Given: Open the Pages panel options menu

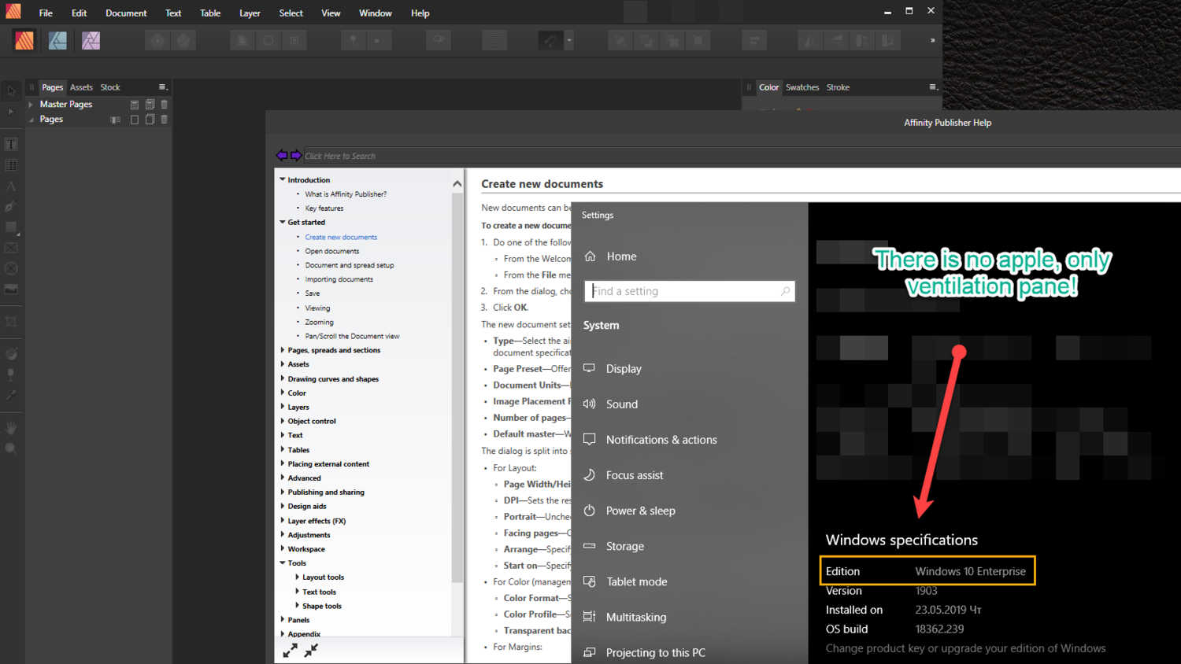Looking at the screenshot, I should pos(163,87).
